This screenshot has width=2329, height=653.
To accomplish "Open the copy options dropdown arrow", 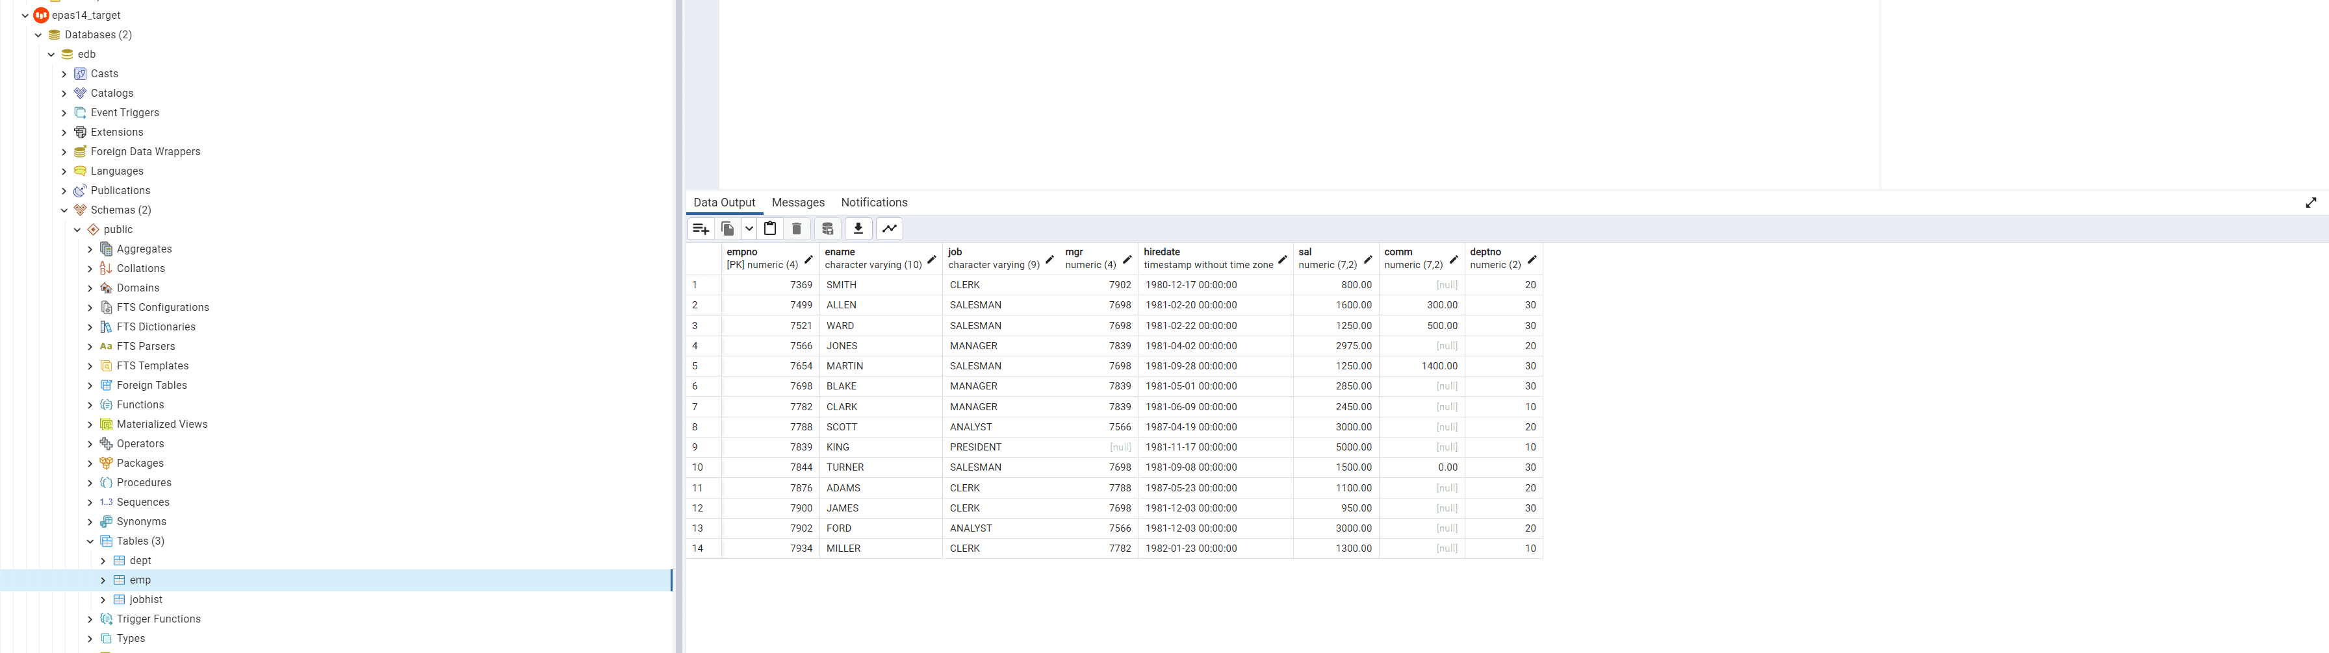I will tap(748, 228).
